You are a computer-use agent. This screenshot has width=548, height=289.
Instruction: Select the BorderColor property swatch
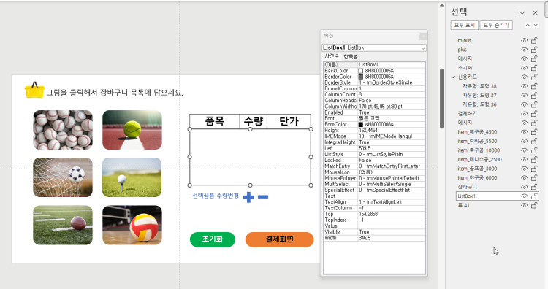point(361,77)
